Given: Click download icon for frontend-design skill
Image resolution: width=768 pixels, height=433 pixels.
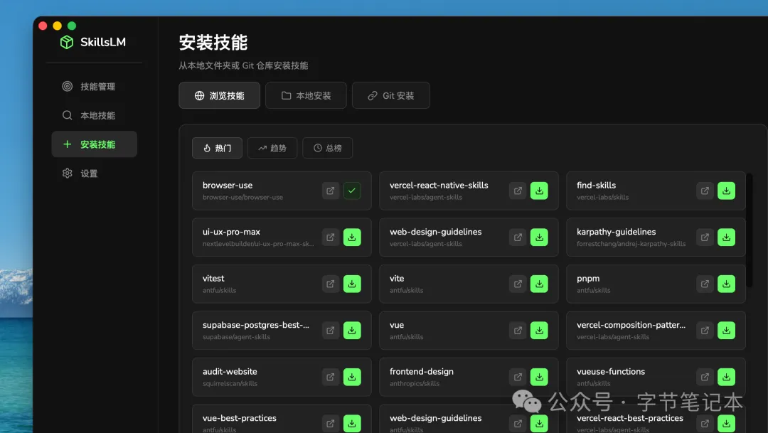Looking at the screenshot, I should pos(539,377).
